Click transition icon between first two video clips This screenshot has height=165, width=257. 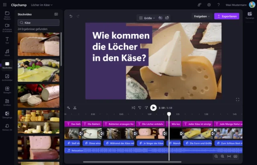[x=81, y=134]
